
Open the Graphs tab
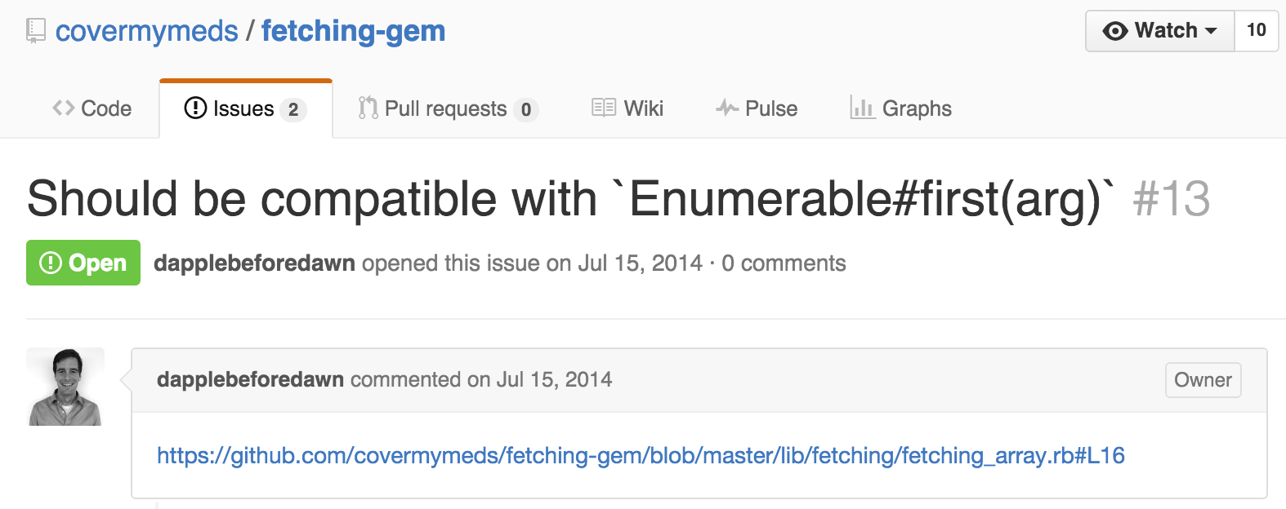pyautogui.click(x=901, y=108)
